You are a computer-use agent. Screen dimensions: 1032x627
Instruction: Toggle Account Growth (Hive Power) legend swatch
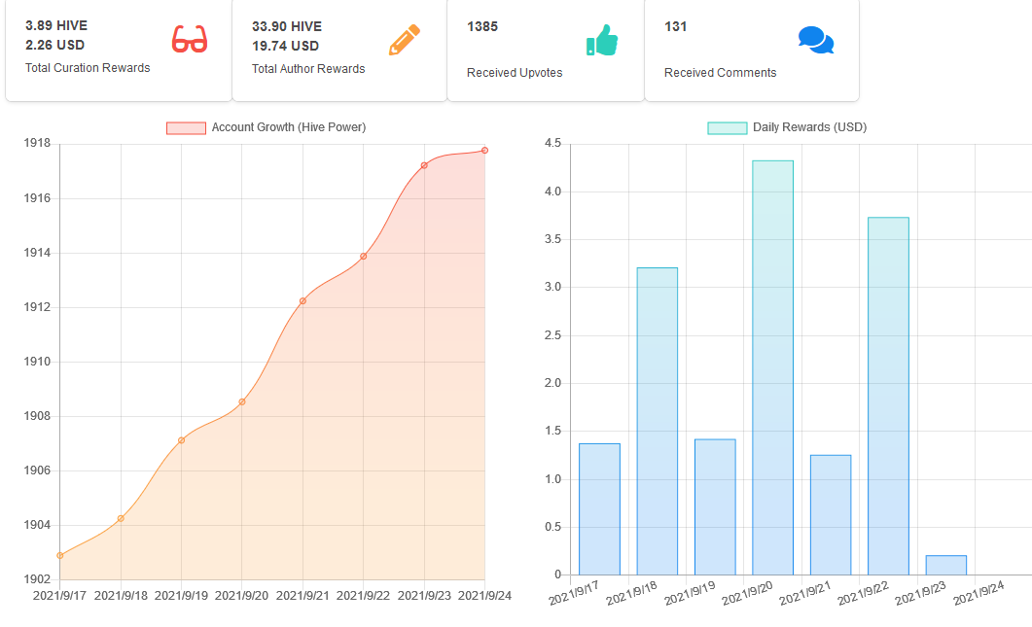point(186,127)
